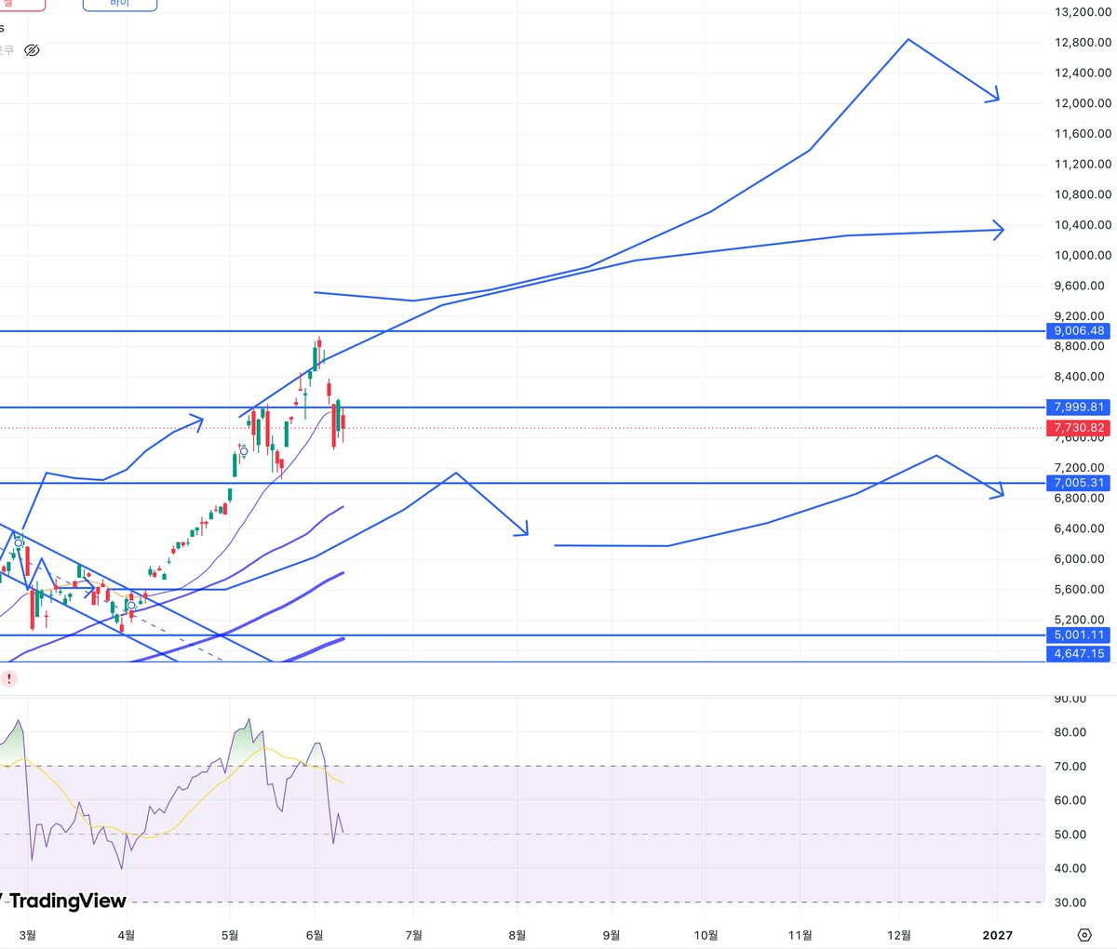Click the 9월 label on time axis
Viewport: 1117px width, 949px height.
point(612,934)
